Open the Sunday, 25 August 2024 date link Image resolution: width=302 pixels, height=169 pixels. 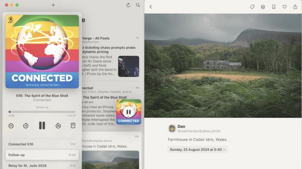(x=197, y=149)
